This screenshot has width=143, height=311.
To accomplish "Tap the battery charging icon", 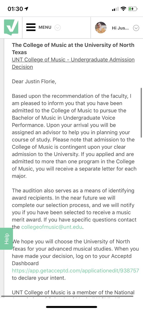I will [x=133, y=9].
